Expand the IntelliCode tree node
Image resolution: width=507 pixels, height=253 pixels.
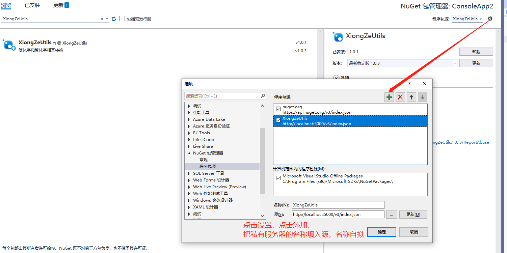(x=189, y=140)
